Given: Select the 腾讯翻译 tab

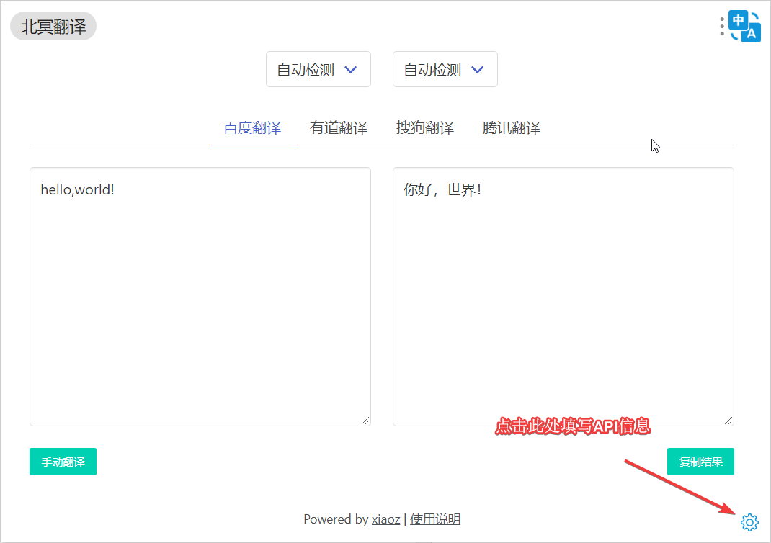Looking at the screenshot, I should tap(512, 128).
